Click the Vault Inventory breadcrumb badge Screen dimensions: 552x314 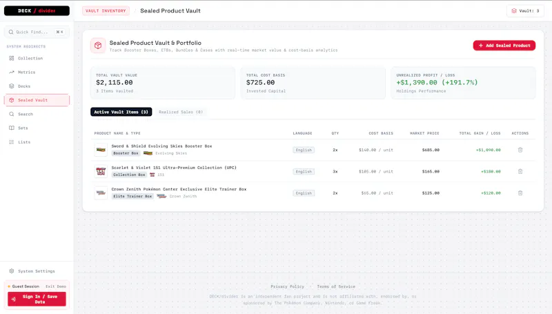[x=106, y=11]
